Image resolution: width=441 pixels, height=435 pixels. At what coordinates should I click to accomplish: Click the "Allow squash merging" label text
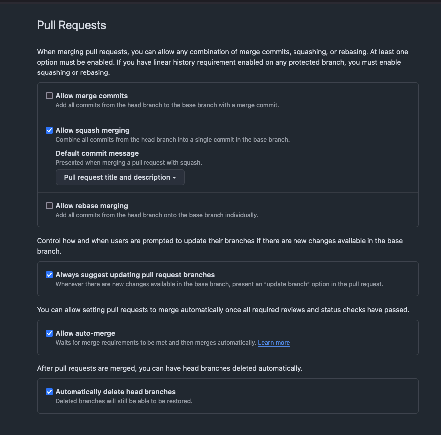point(92,130)
